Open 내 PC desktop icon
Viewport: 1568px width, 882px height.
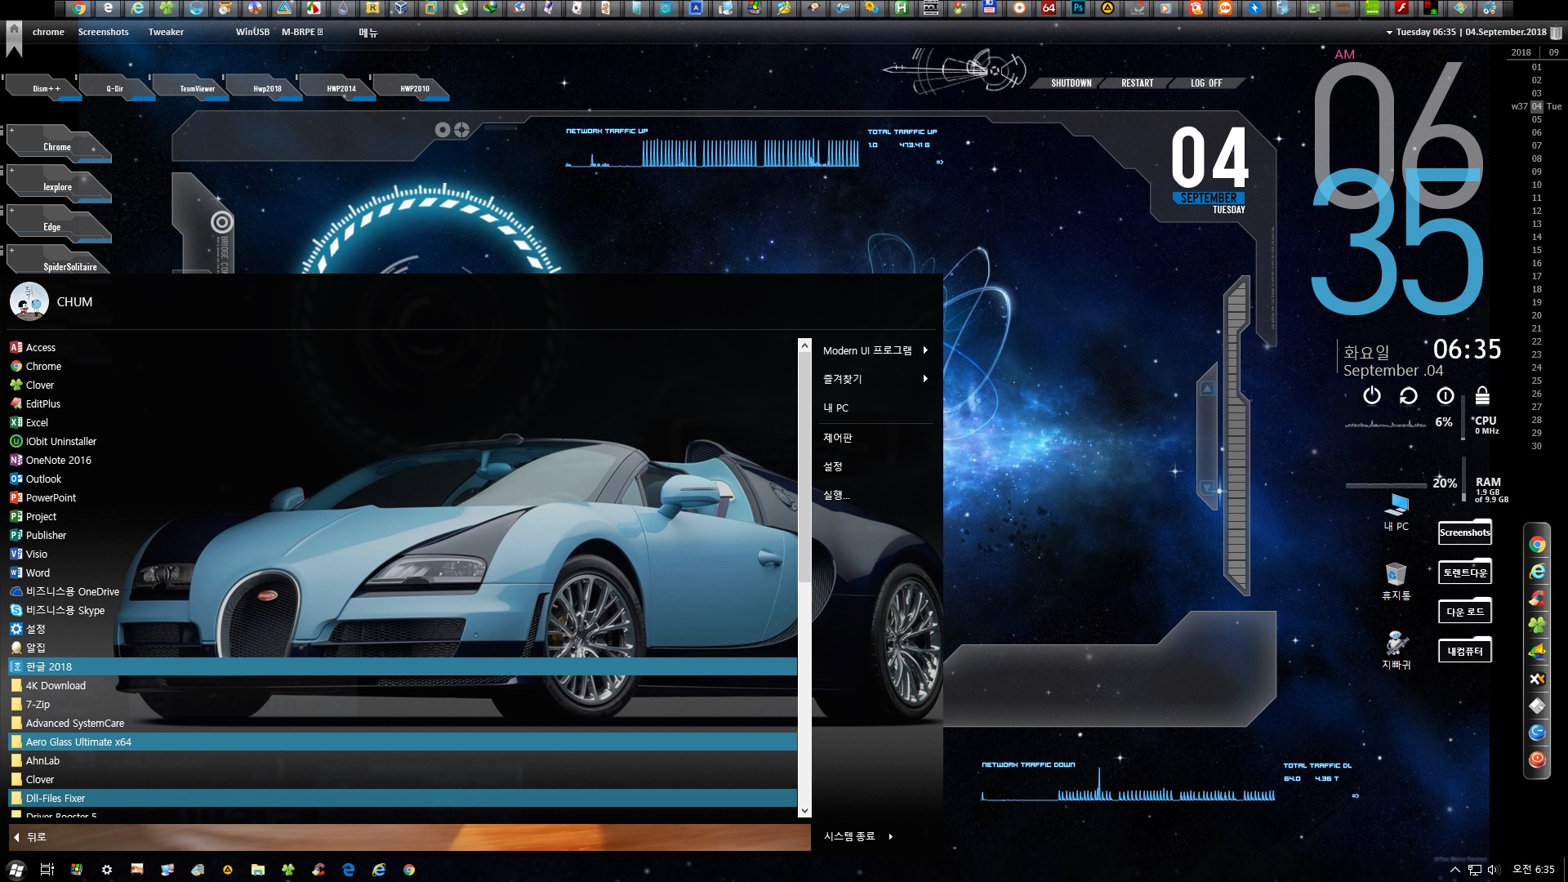point(1396,512)
